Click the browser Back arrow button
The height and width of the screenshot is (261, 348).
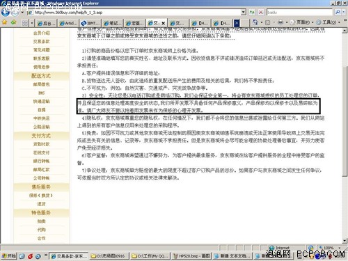coord(5,12)
